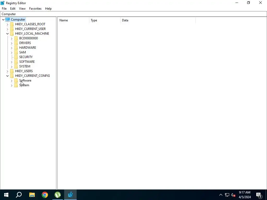Viewport: 267px width, 200px height.
Task: Collapse the HKEY_CURRENT_CONFIG node
Action: pyautogui.click(x=7, y=76)
